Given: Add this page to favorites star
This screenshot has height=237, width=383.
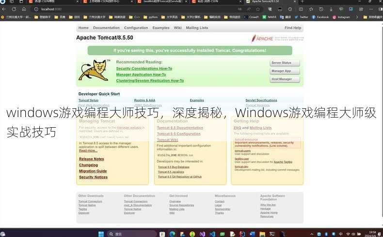Looking at the screenshot, I should [258, 9].
